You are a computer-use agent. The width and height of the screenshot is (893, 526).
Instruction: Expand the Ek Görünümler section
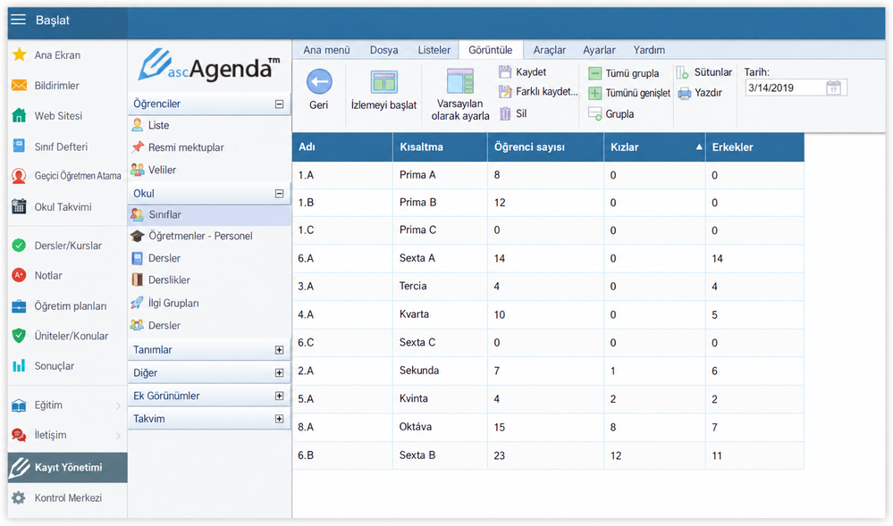279,396
